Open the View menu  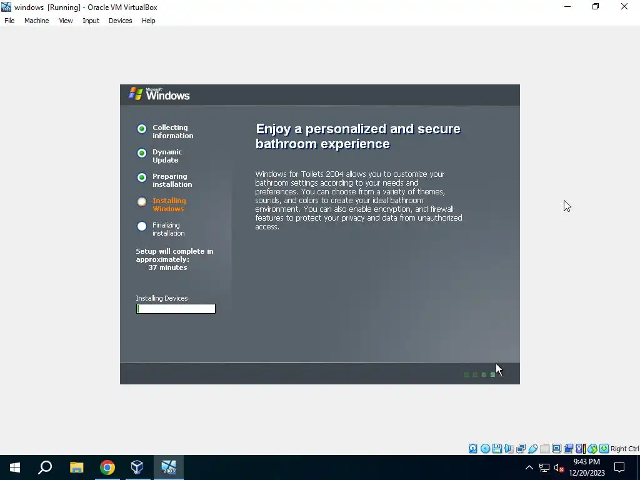[66, 21]
